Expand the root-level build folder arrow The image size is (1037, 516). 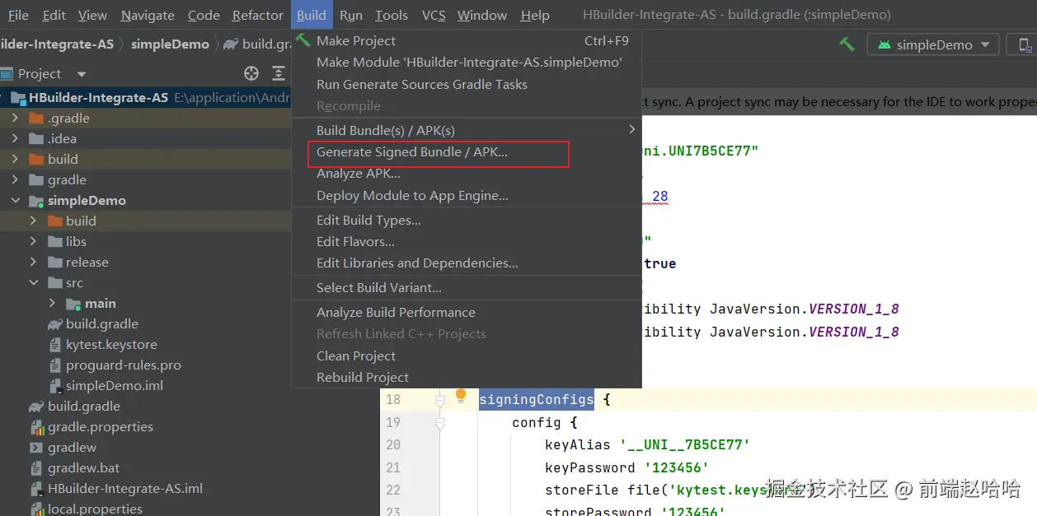15,159
